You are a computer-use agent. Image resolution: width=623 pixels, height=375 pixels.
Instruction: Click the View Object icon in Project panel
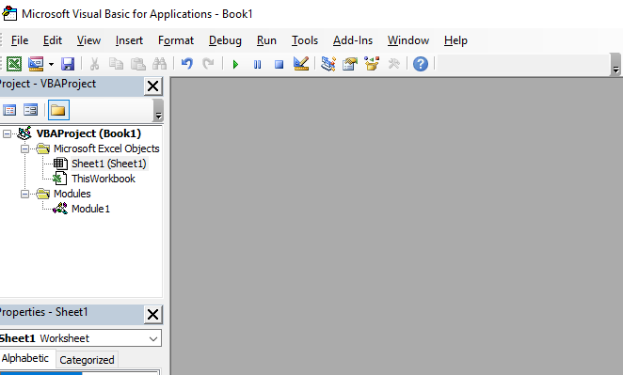pyautogui.click(x=31, y=110)
